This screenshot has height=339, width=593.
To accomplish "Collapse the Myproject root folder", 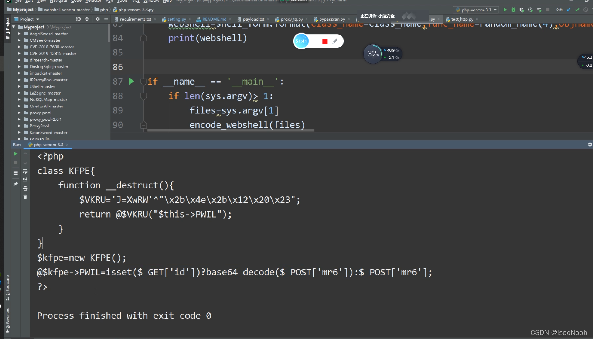I will pos(14,27).
